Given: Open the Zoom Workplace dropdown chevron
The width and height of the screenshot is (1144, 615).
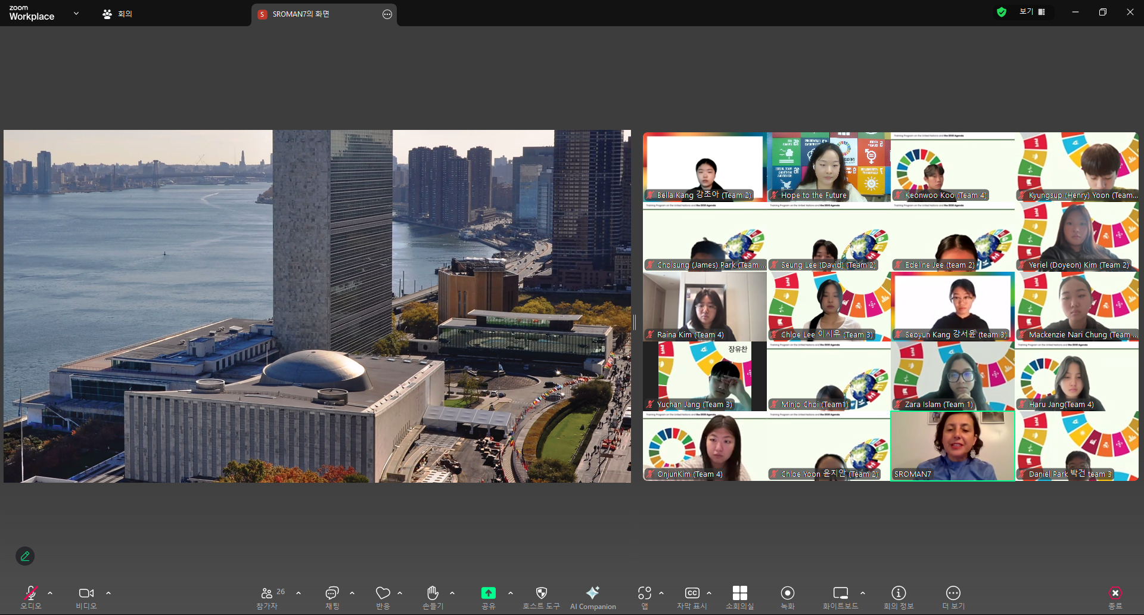Looking at the screenshot, I should pos(76,13).
